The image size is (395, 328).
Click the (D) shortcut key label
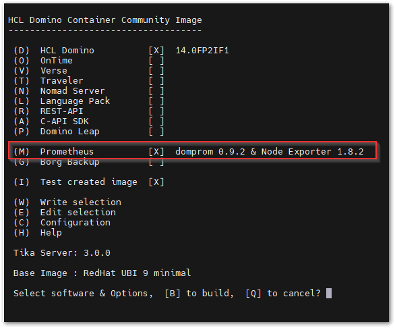[x=22, y=51]
